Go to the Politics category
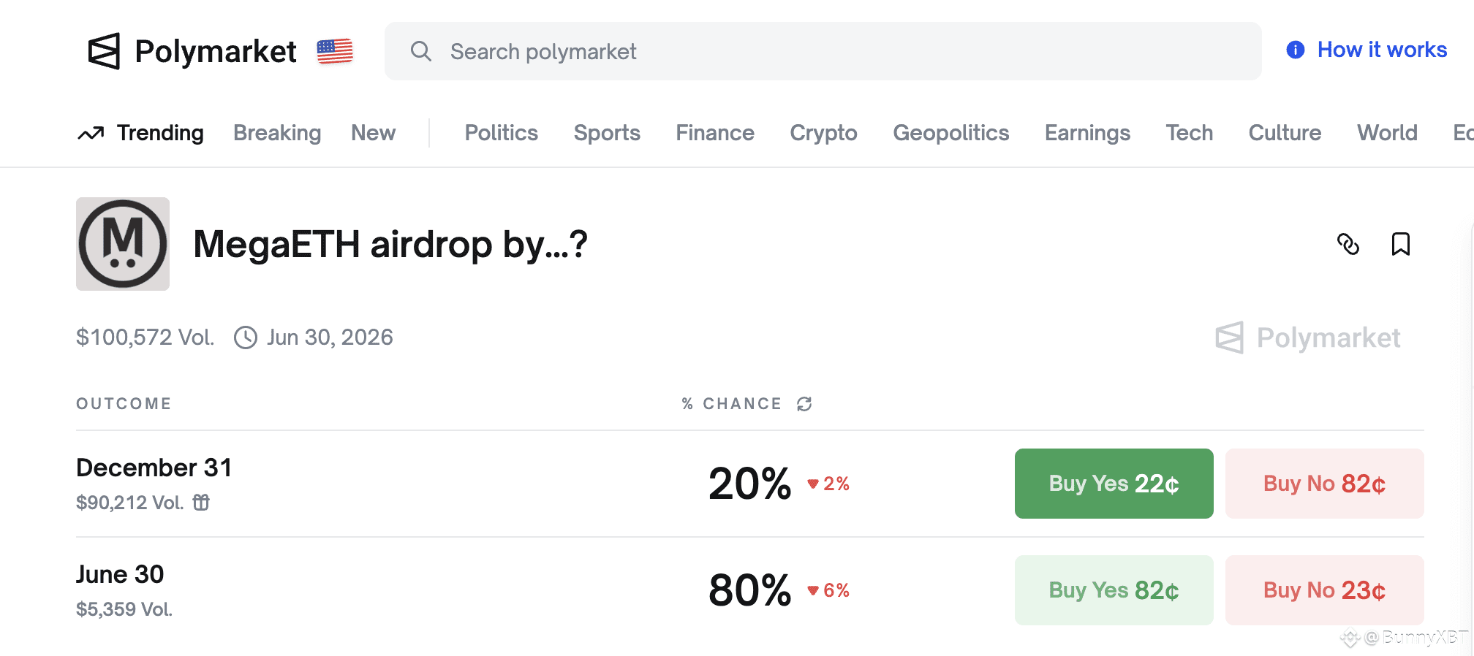This screenshot has width=1474, height=656. 501,133
